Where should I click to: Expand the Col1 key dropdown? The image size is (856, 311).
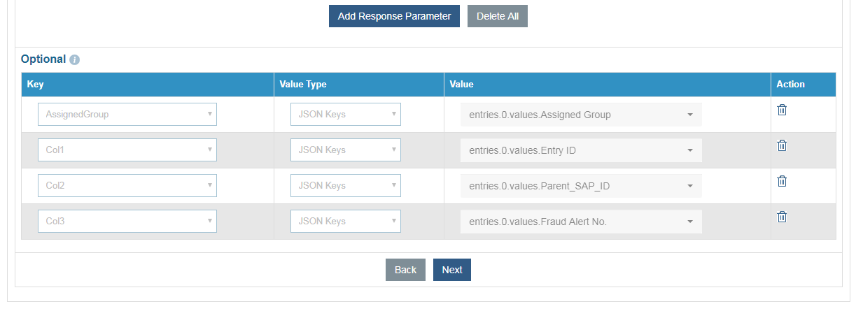click(127, 150)
